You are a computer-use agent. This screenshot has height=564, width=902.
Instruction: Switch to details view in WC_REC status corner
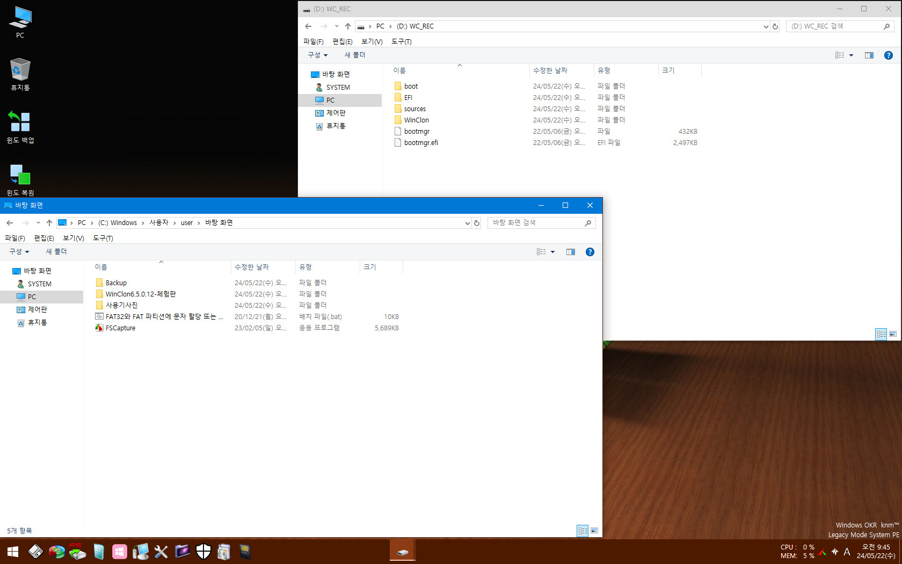click(881, 334)
